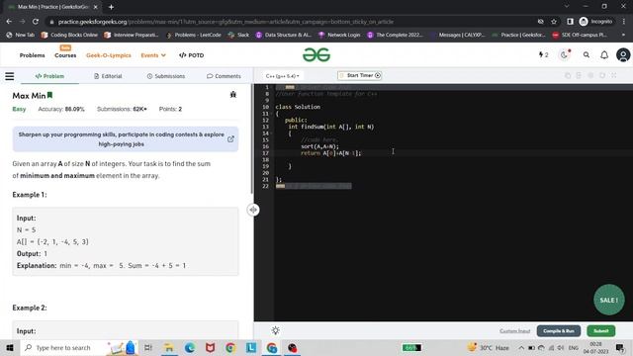Click the panel resize handle
The height and width of the screenshot is (356, 633).
253,210
